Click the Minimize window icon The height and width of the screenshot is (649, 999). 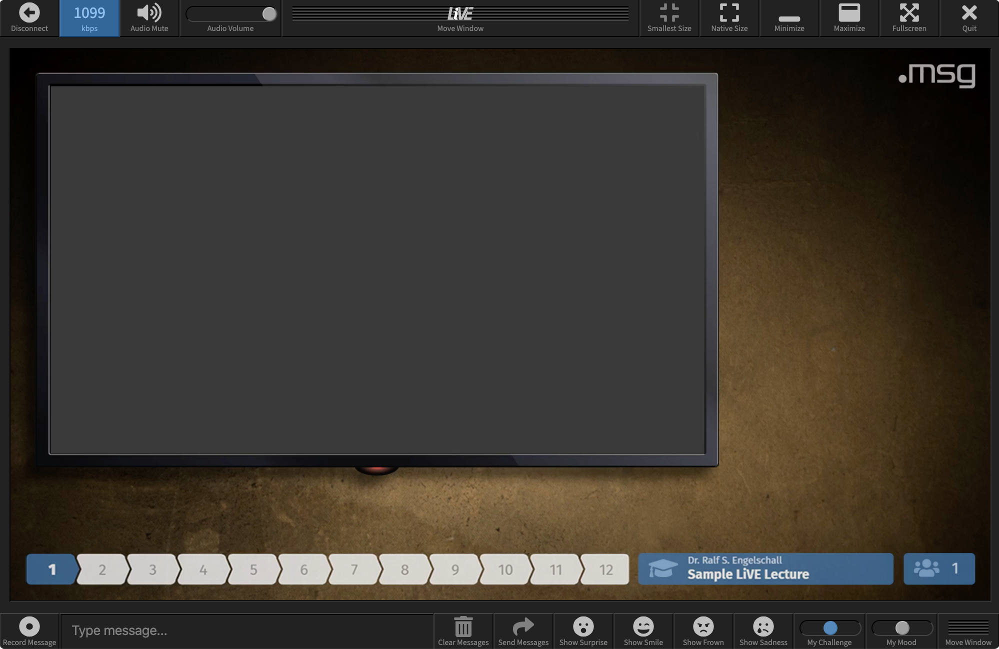pyautogui.click(x=789, y=18)
